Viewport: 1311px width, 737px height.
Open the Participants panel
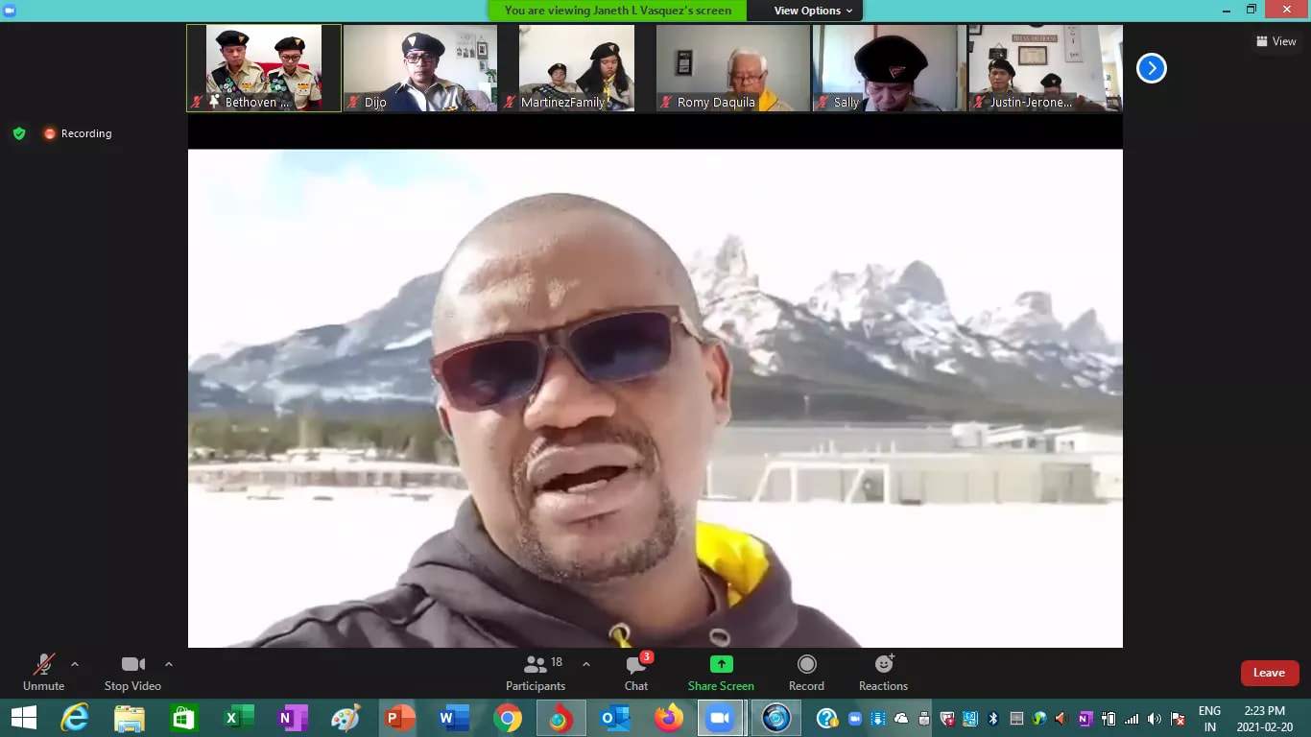(536, 673)
